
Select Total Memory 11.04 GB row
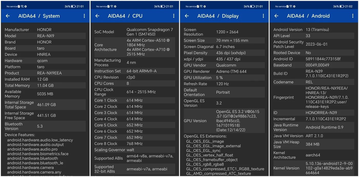point(45,85)
